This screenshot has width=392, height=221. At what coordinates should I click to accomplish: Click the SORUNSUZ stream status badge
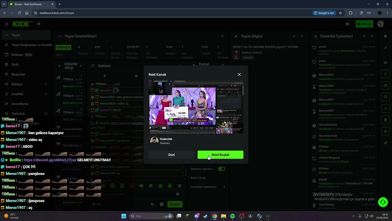(x=63, y=47)
